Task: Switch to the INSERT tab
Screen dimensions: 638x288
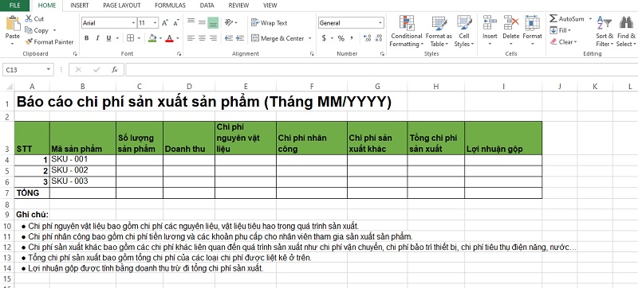Action: click(x=80, y=6)
